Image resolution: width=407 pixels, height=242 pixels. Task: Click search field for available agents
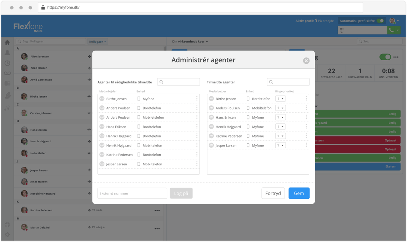(179, 82)
